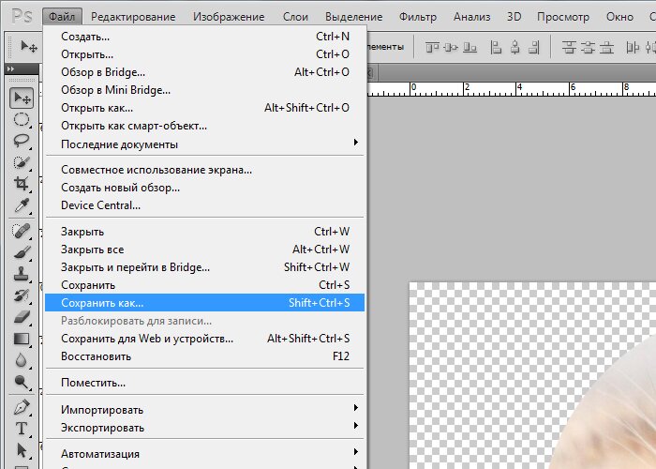Choose Восстановить menu item
This screenshot has width=656, height=469.
[x=204, y=356]
